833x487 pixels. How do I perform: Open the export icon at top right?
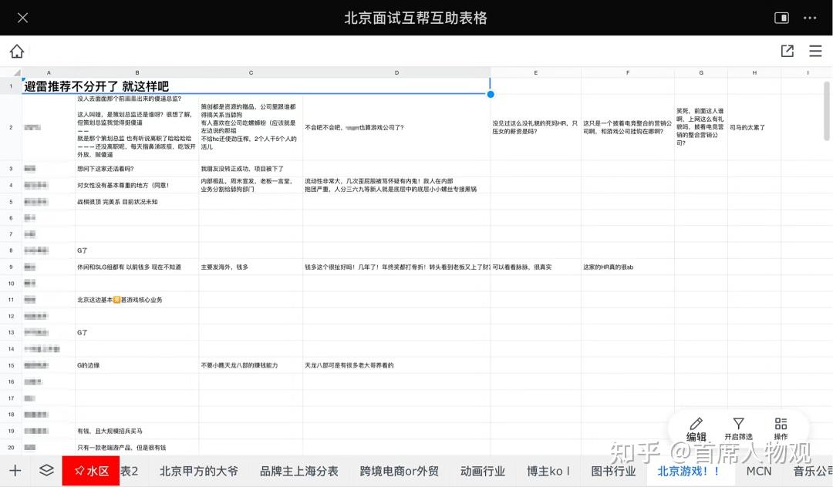click(x=787, y=51)
